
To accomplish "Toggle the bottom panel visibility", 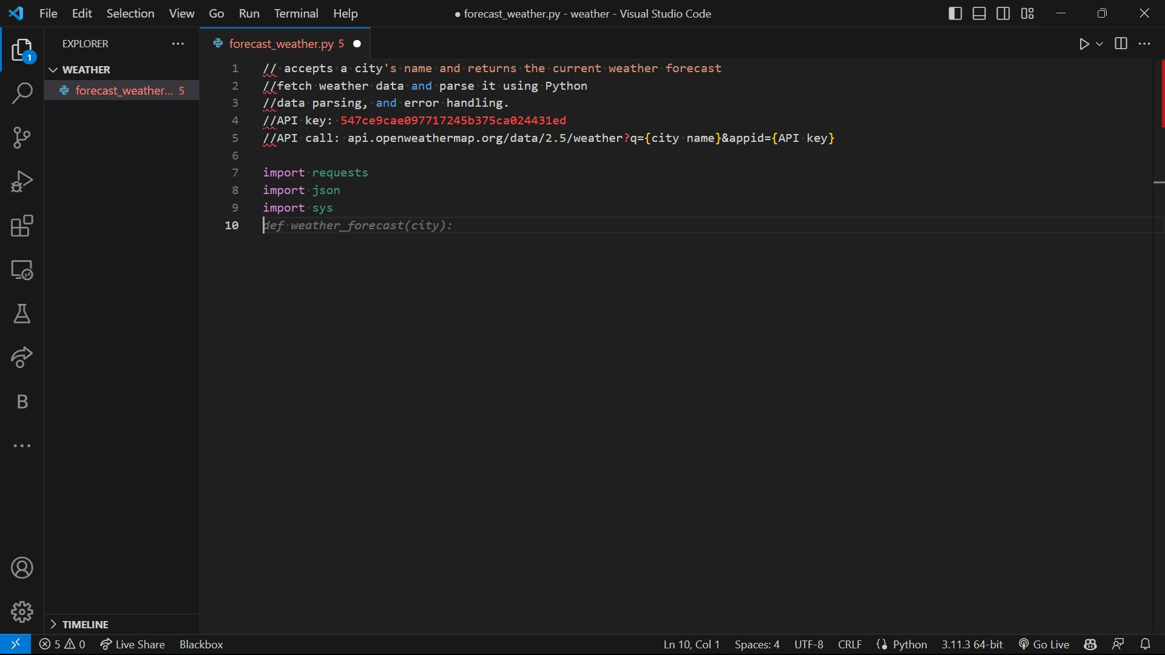I will [x=979, y=13].
